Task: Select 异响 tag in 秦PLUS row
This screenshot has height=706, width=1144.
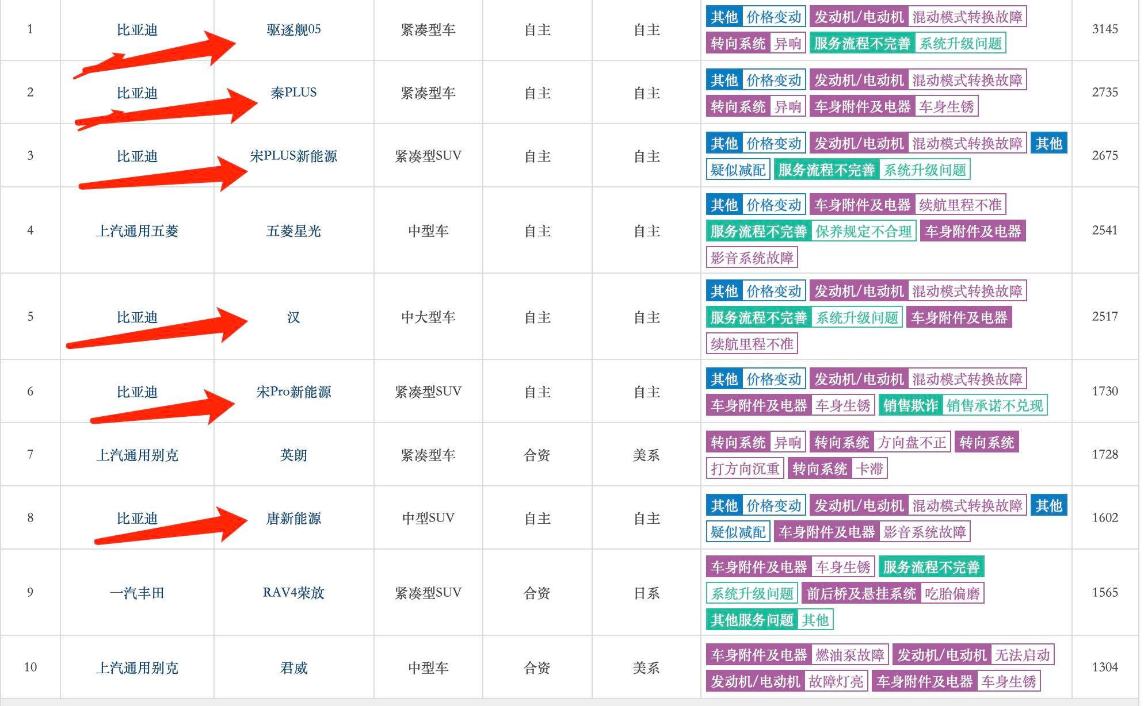Action: 788,107
